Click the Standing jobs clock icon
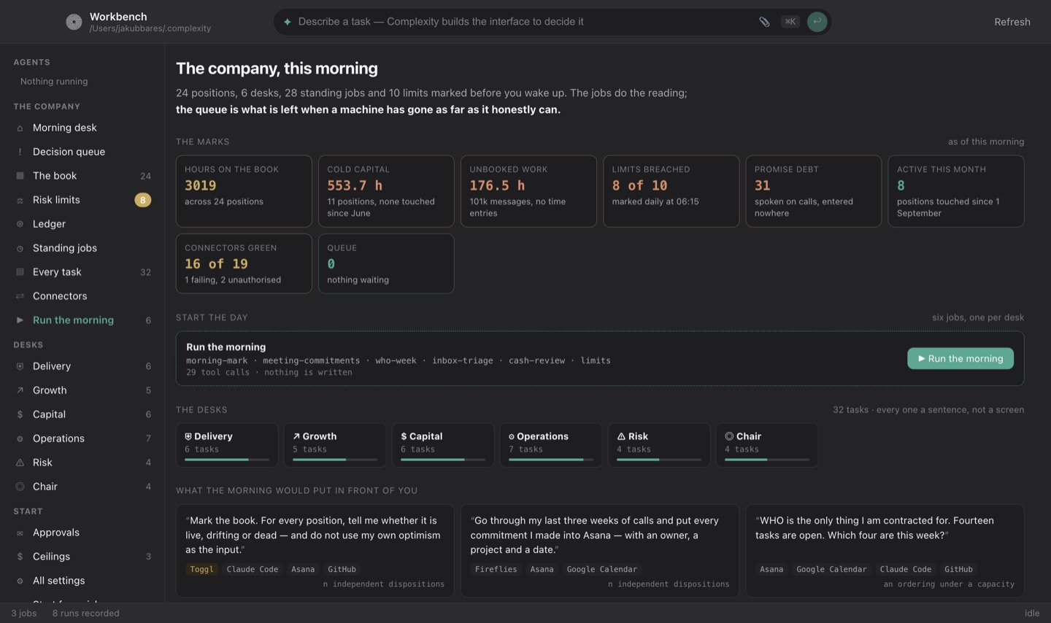 20,248
